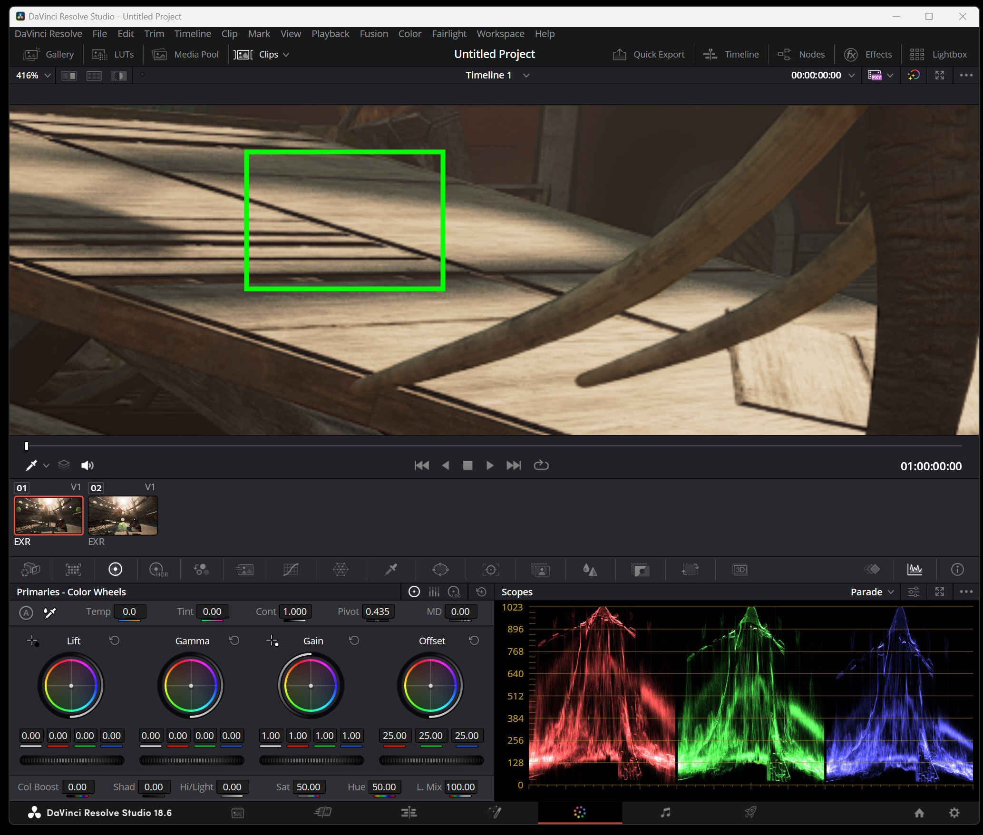Toggle the Loop playback button
Screen dimensions: 983x835
tap(541, 465)
